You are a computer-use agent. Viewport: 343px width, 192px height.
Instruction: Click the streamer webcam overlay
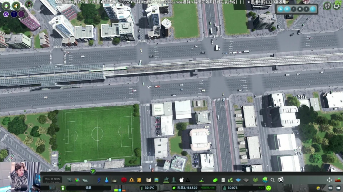[x=20, y=177]
